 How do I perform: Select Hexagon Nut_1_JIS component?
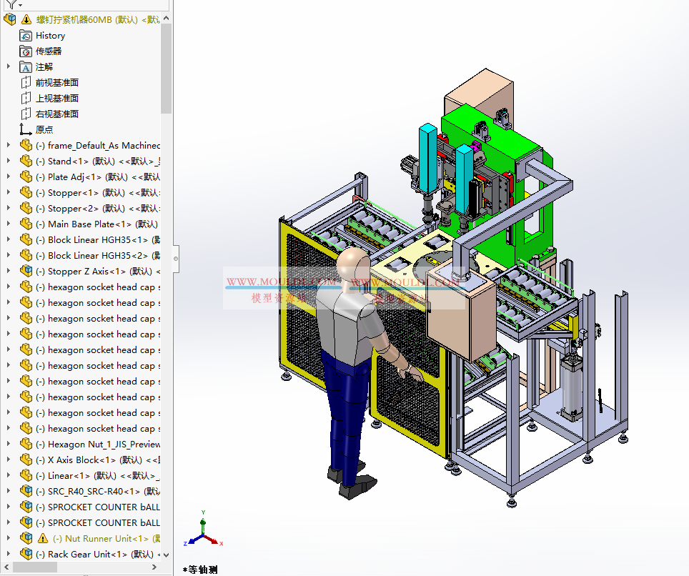(x=100, y=444)
